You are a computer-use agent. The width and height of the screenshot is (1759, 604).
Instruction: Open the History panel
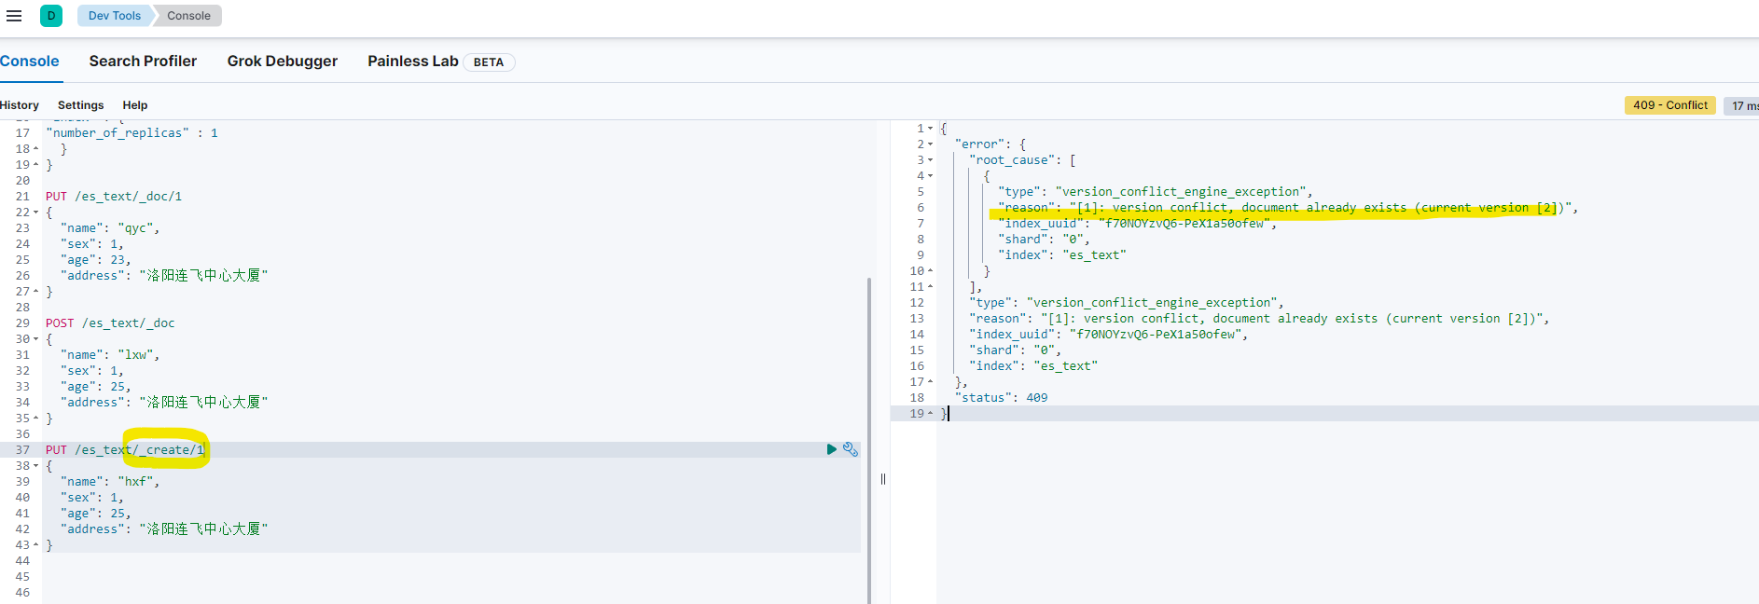20,105
